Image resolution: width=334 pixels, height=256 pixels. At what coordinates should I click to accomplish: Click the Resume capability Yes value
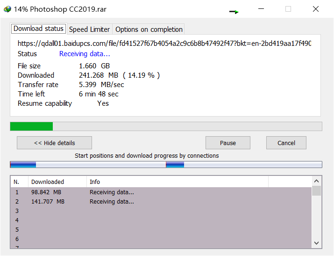[103, 103]
